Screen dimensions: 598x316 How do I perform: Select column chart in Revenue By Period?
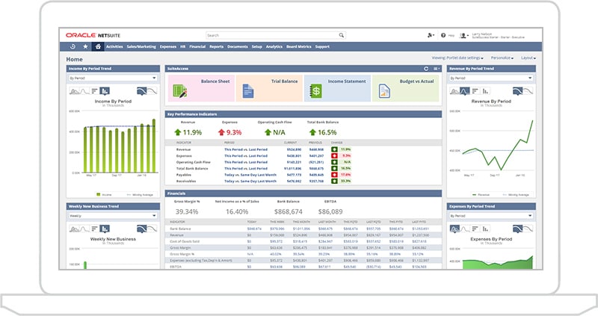click(x=485, y=90)
